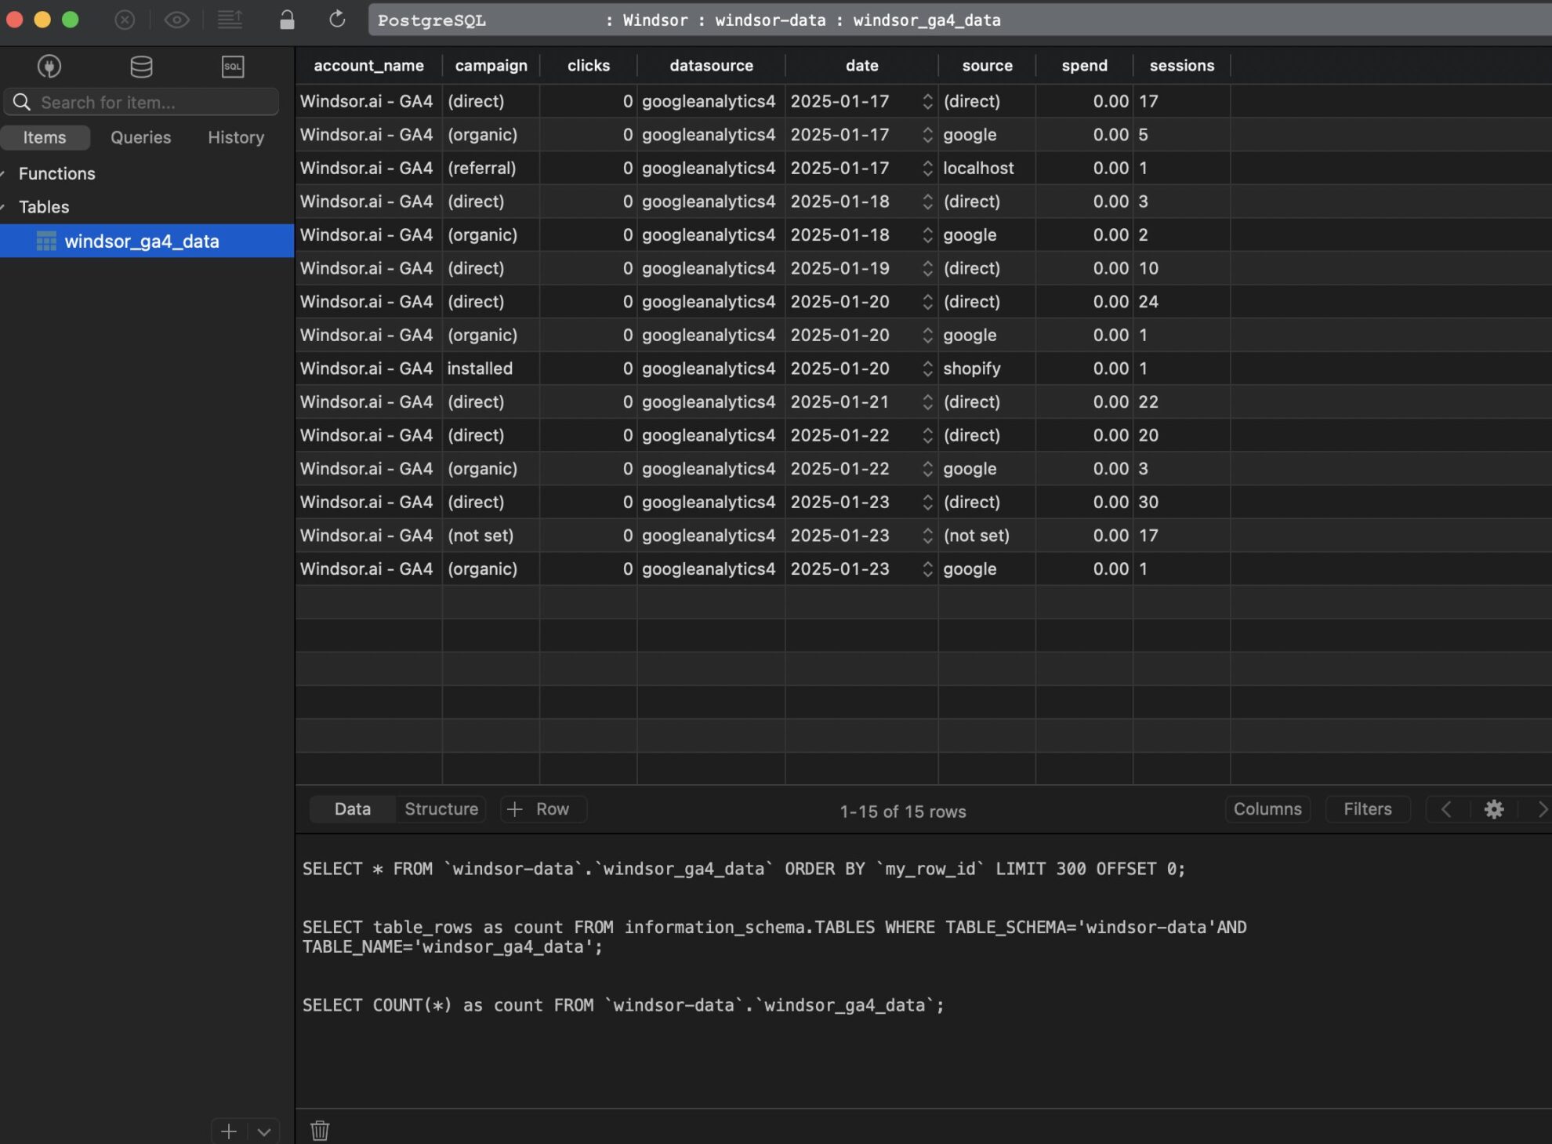Open the History tab
The height and width of the screenshot is (1144, 1552).
coord(236,137)
